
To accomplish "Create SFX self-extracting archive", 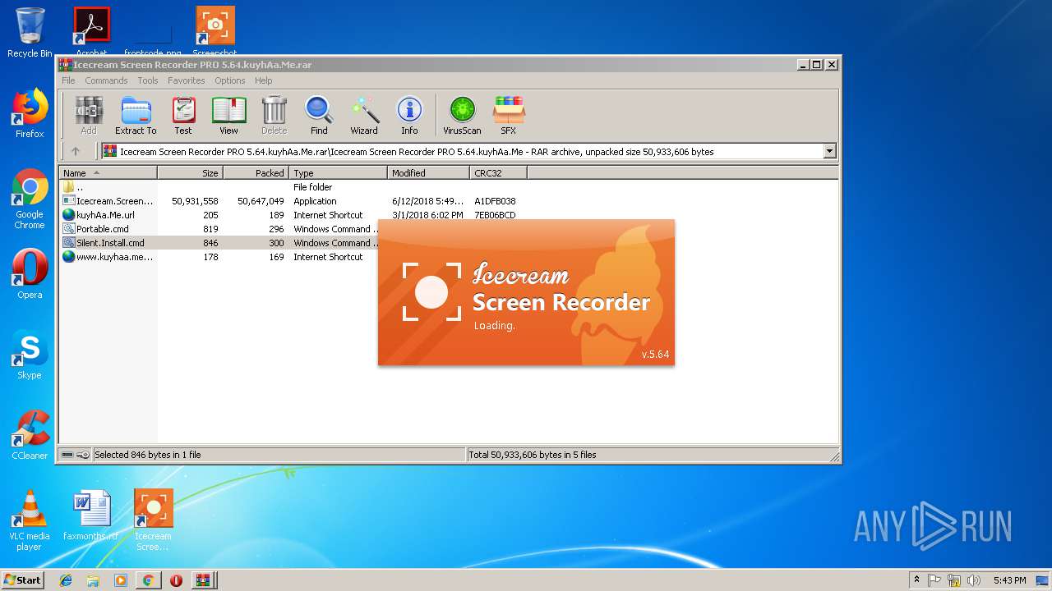I will point(509,116).
